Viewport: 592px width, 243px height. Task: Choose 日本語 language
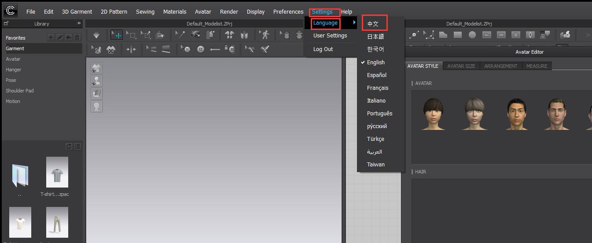click(x=375, y=37)
